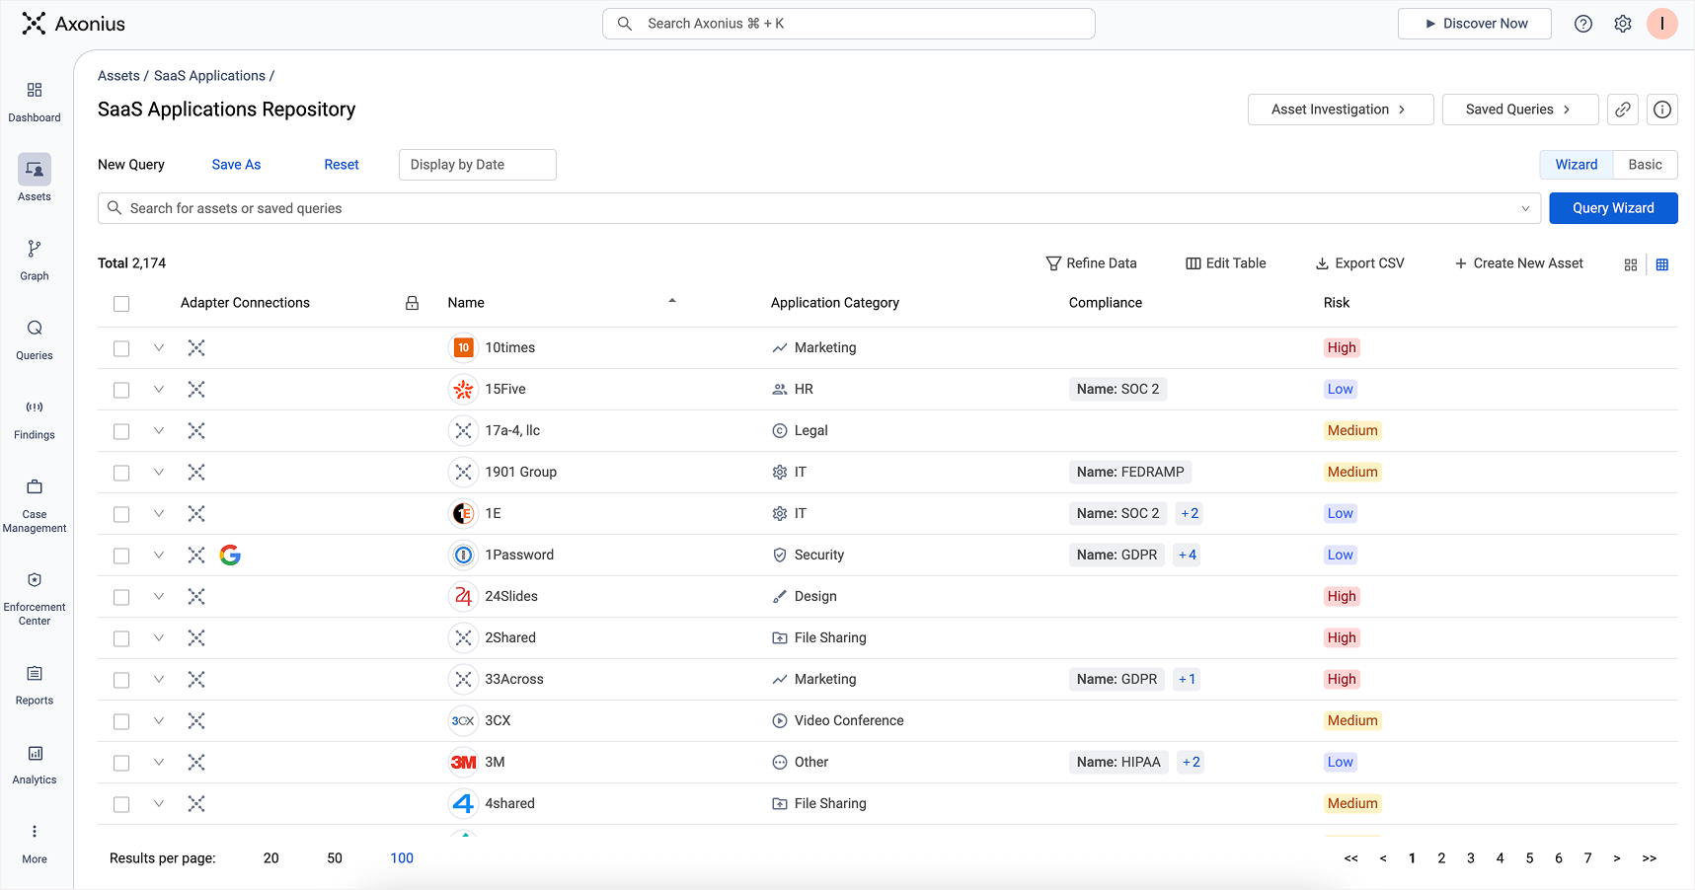Click the Reset link
The image size is (1695, 890).
point(342,165)
